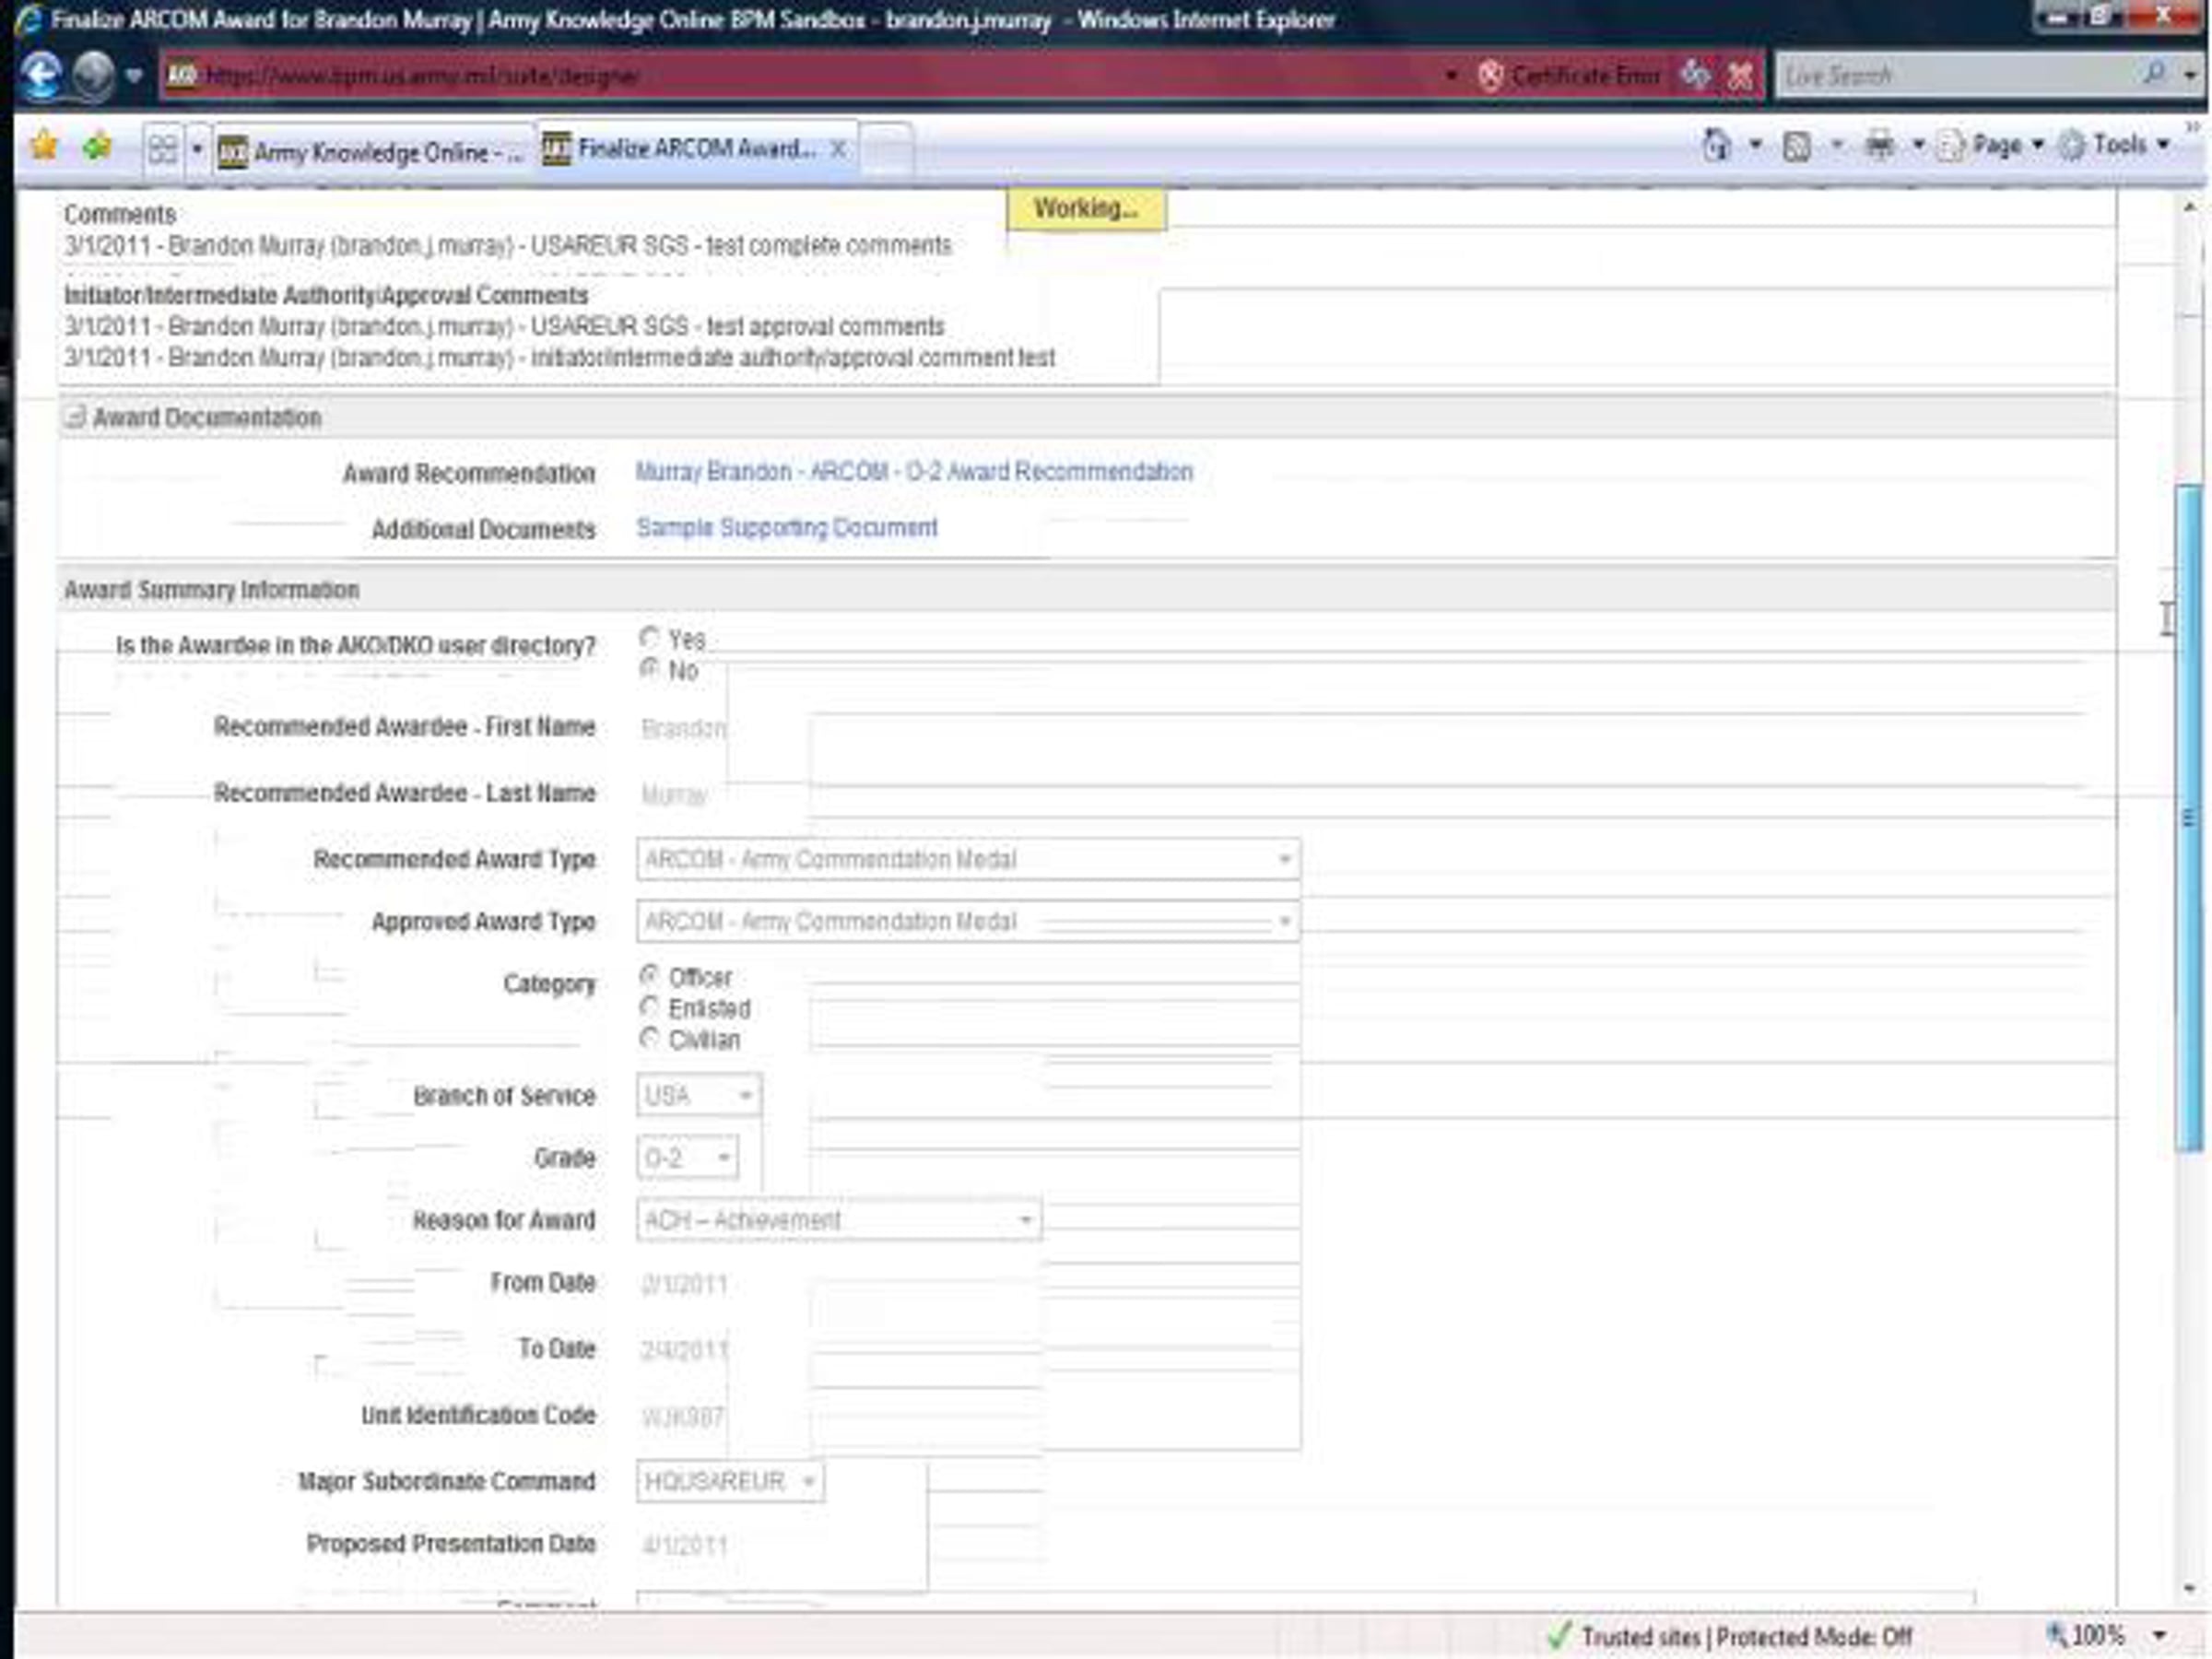
Task: Open the Award Recommendation document link
Action: 913,472
